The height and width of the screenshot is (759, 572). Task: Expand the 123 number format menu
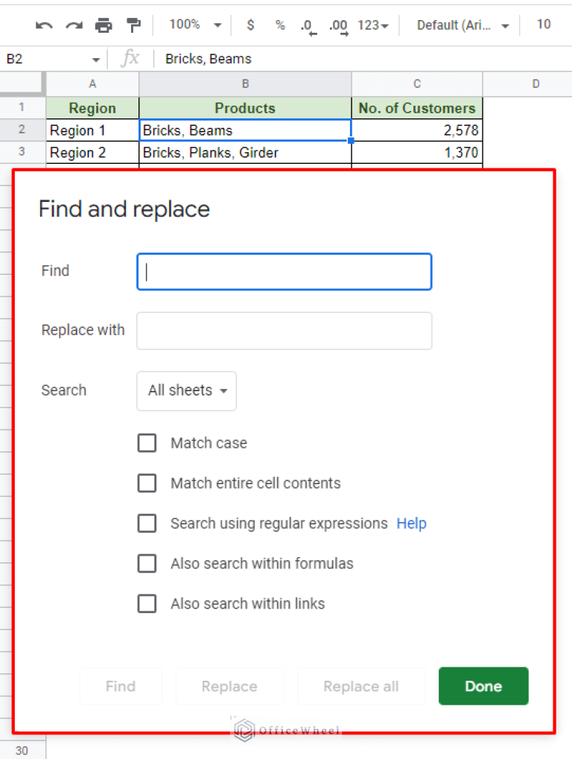pyautogui.click(x=370, y=25)
